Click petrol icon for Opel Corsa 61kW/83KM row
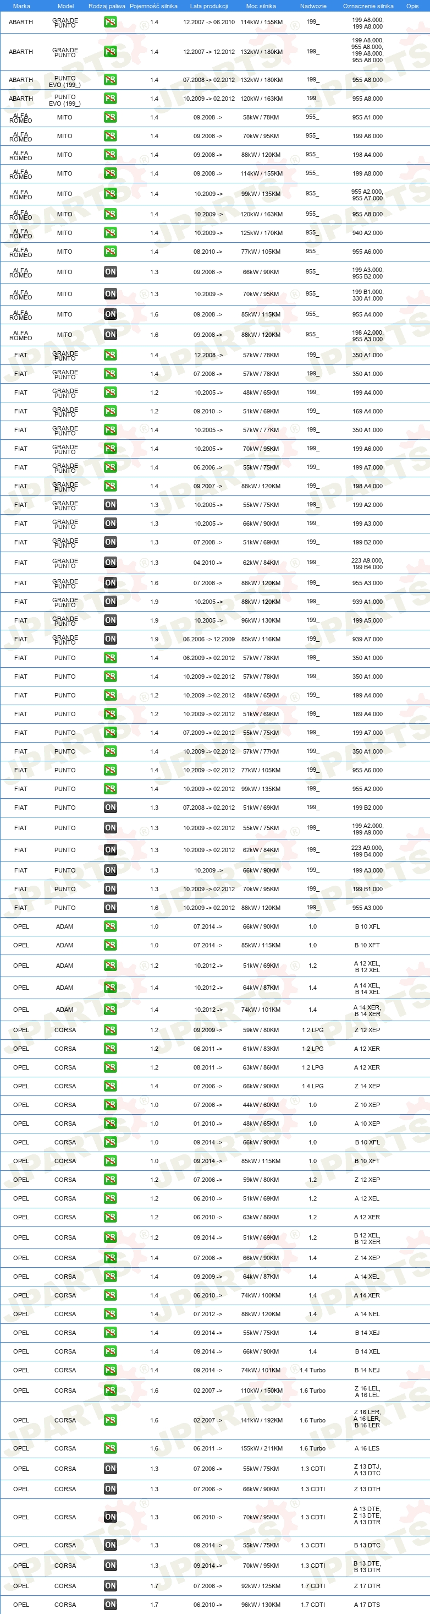Screen dimensions: 430x1614 tap(110, 1049)
